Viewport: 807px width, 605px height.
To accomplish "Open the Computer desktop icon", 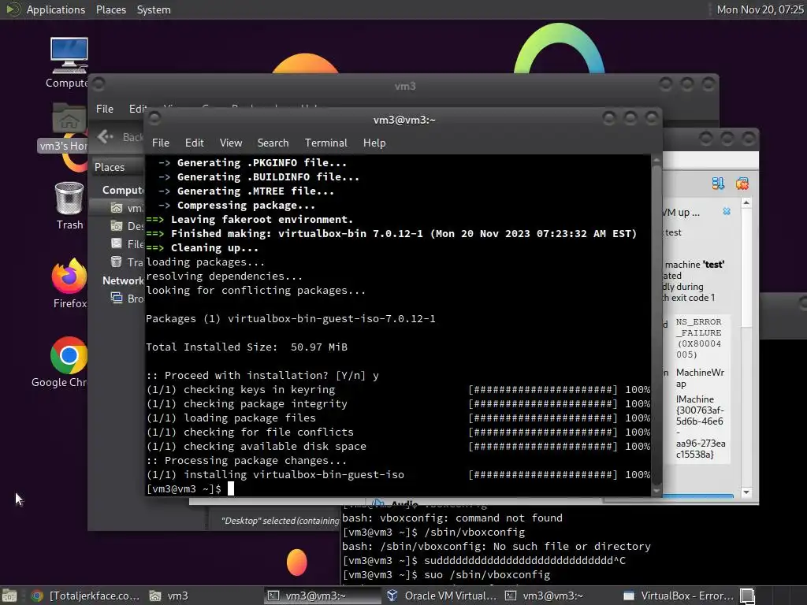I will click(69, 63).
